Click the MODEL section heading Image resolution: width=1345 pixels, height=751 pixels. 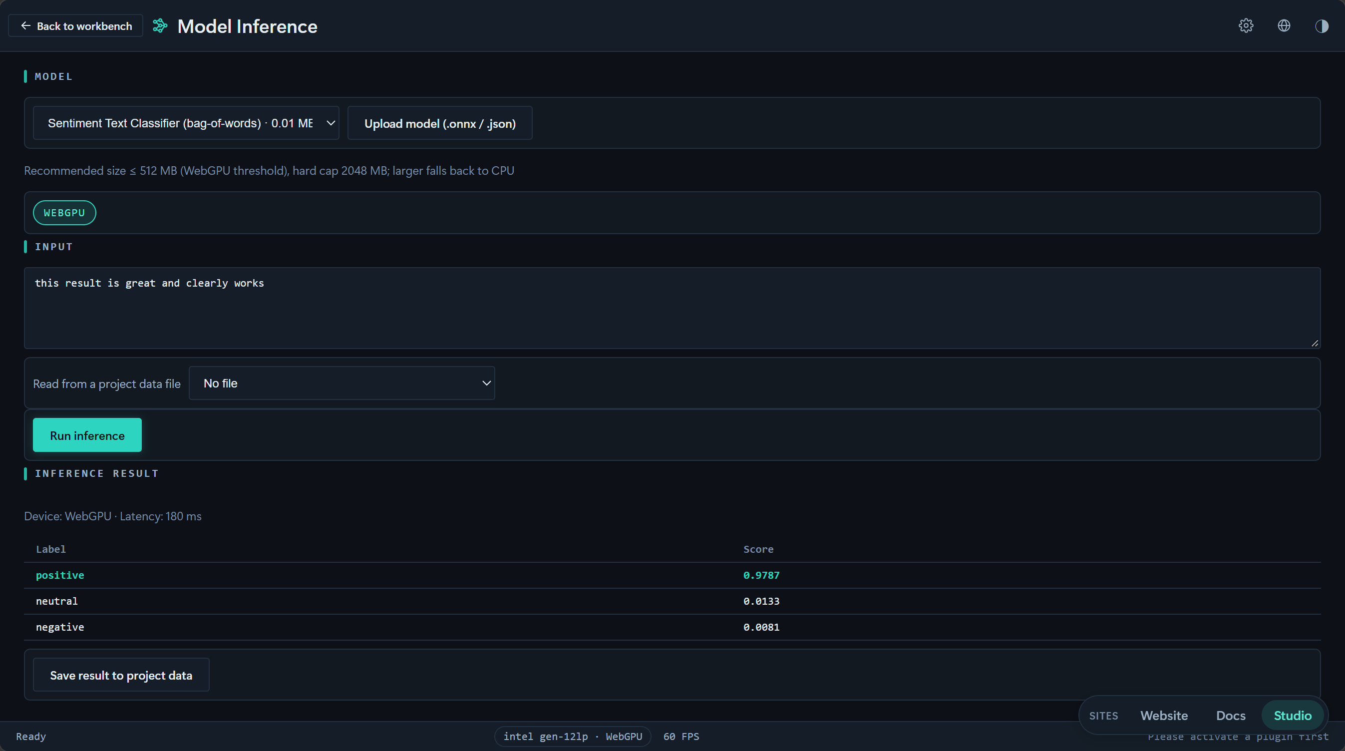[53, 76]
